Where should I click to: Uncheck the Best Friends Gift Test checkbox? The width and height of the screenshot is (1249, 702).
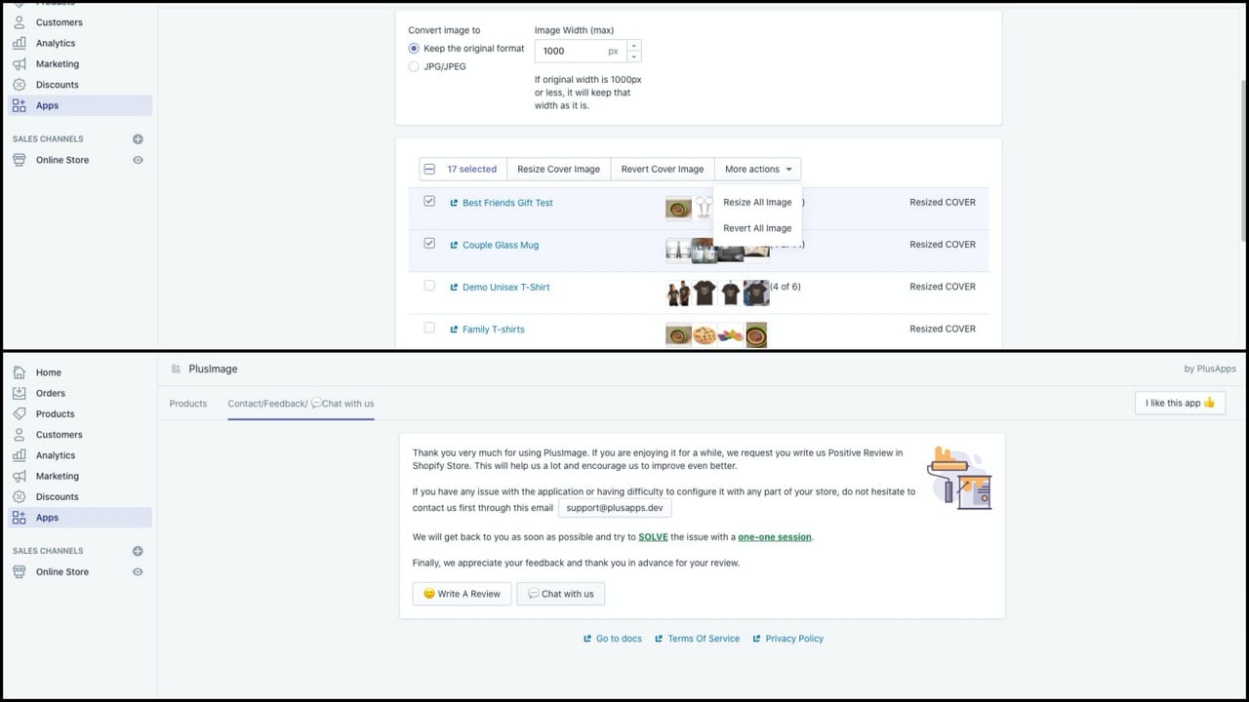tap(429, 202)
